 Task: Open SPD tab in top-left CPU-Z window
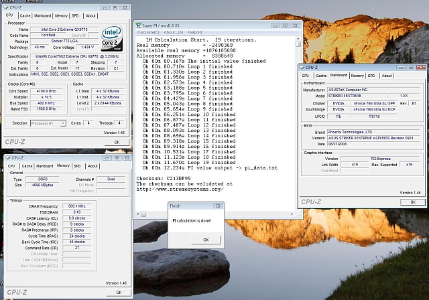tap(75, 16)
